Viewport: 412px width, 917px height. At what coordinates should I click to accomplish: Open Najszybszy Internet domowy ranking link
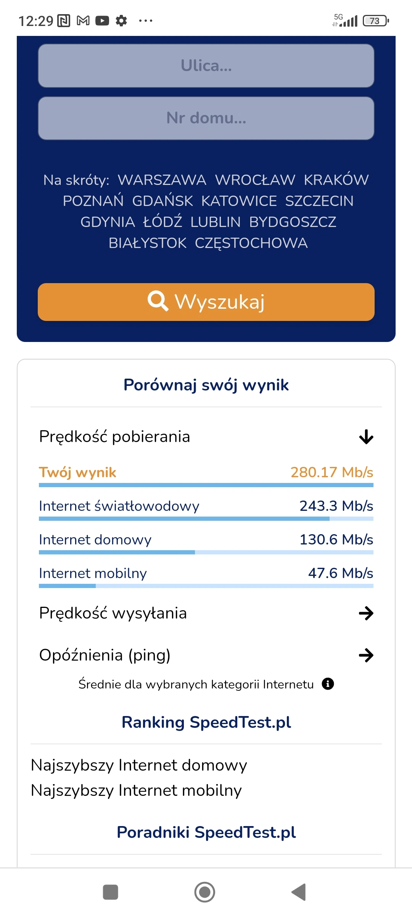click(139, 765)
